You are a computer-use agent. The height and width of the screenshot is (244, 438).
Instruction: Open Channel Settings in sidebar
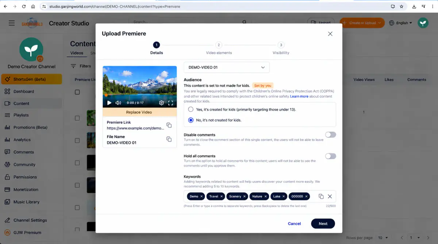pos(31,220)
